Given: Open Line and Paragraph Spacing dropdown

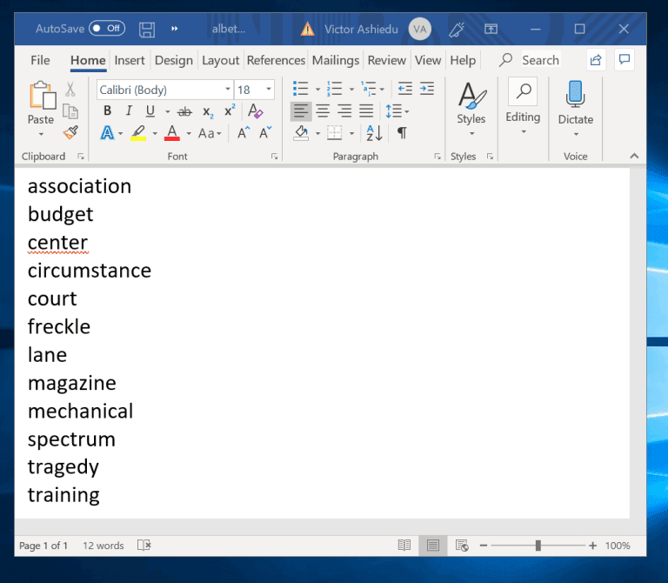Looking at the screenshot, I should (x=397, y=111).
